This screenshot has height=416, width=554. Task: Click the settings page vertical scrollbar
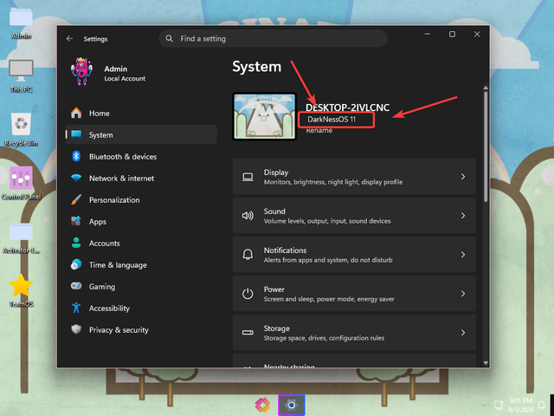(486, 146)
